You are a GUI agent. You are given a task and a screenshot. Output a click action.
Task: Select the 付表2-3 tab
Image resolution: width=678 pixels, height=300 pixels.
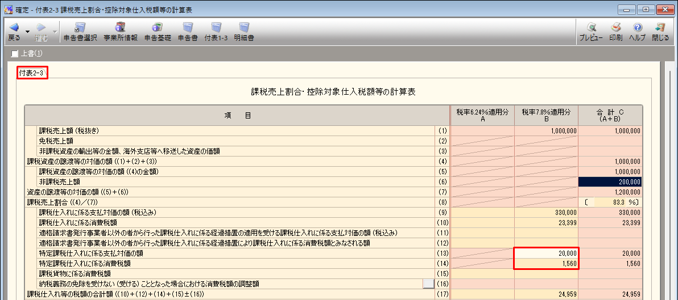coord(32,73)
